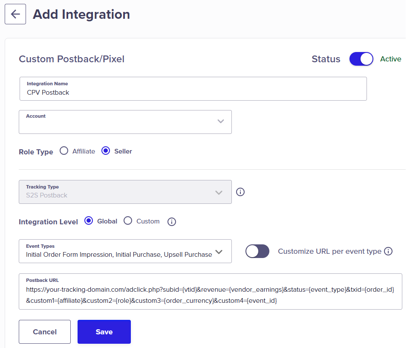The image size is (407, 348).
Task: Cancel adding the integration
Action: [45, 332]
